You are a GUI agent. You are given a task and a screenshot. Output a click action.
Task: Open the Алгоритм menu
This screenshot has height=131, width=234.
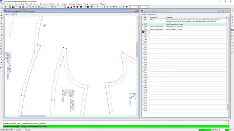click(10, 4)
